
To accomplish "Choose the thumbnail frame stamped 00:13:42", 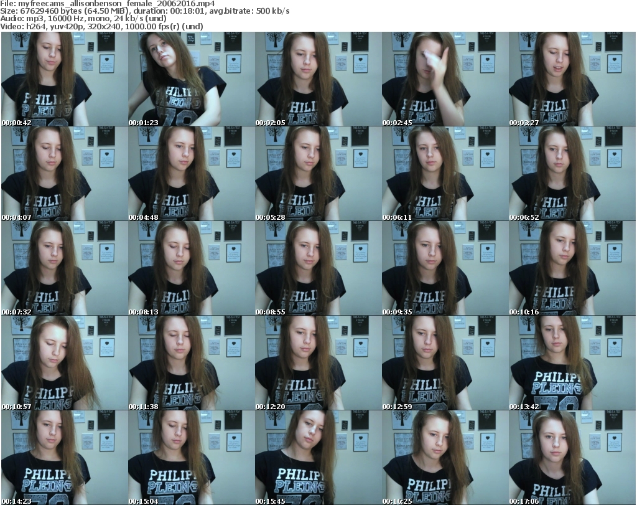I will coord(572,362).
